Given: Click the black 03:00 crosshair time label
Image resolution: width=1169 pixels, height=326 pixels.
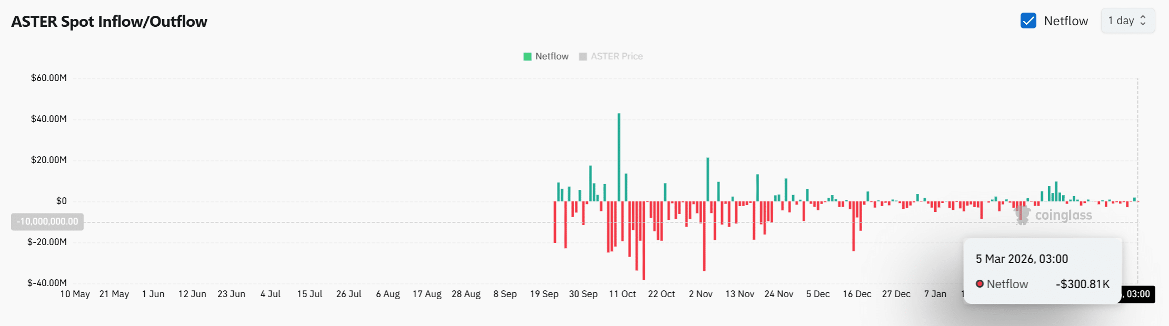Looking at the screenshot, I should pos(1138,294).
